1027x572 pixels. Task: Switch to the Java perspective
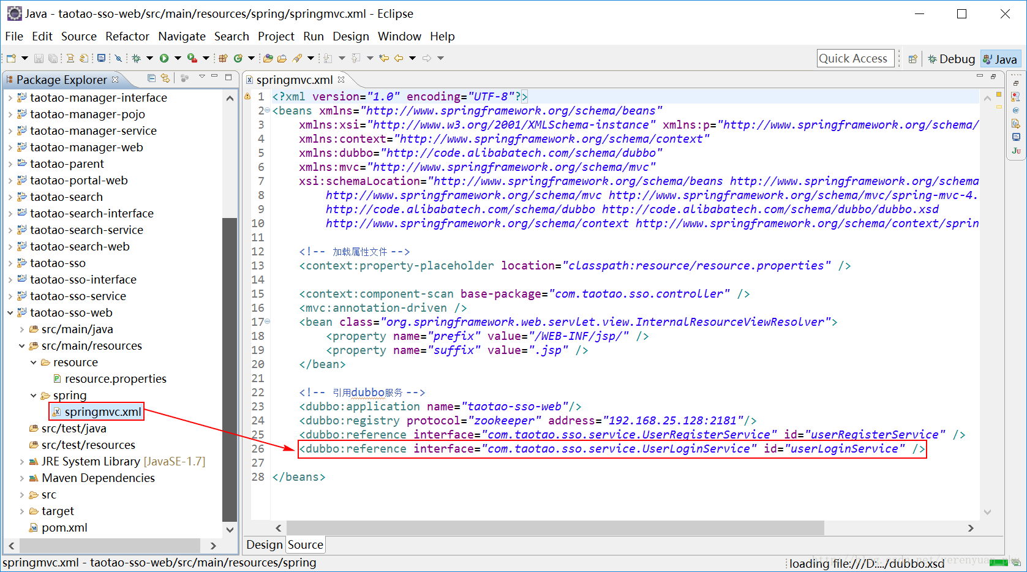[1000, 59]
